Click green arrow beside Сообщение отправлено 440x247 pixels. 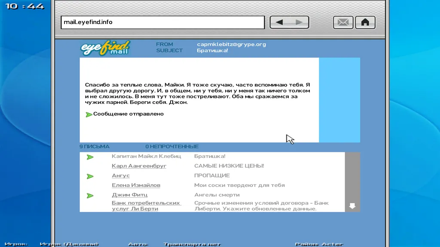pyautogui.click(x=89, y=114)
